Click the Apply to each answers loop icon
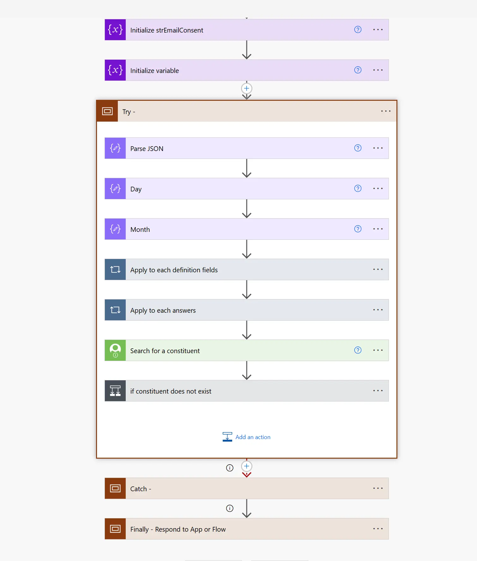 point(115,310)
